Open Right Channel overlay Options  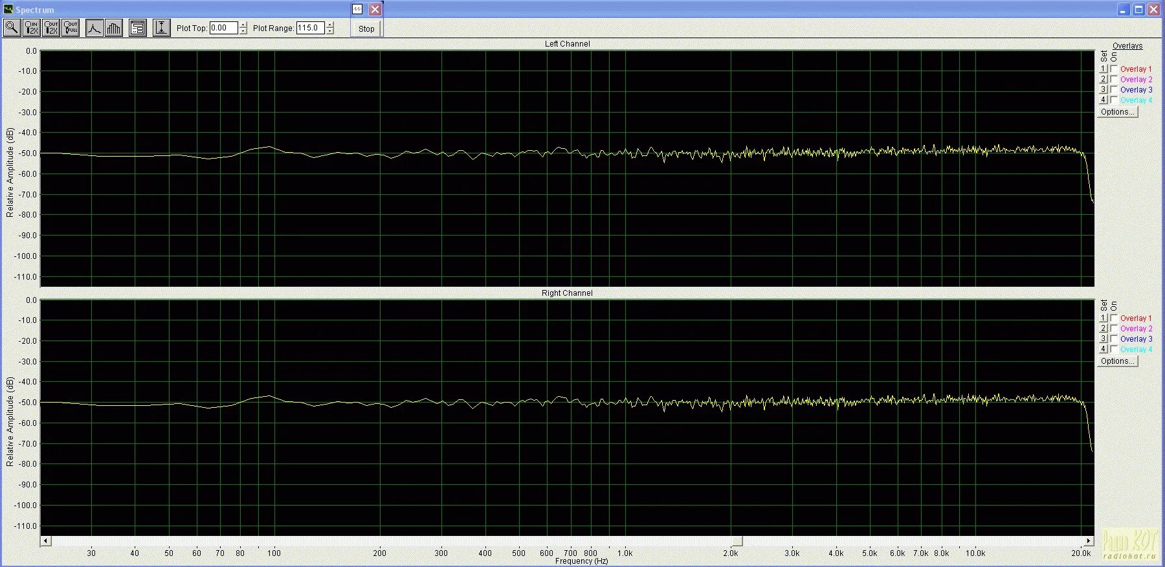point(1118,361)
